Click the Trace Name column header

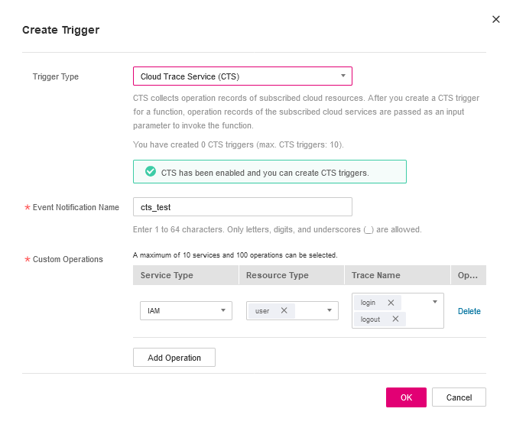tap(375, 275)
